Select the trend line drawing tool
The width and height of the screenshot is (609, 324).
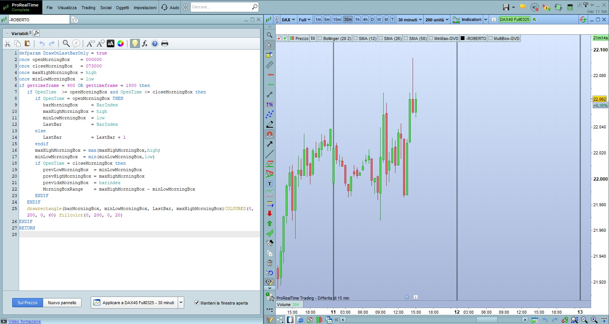click(x=270, y=154)
